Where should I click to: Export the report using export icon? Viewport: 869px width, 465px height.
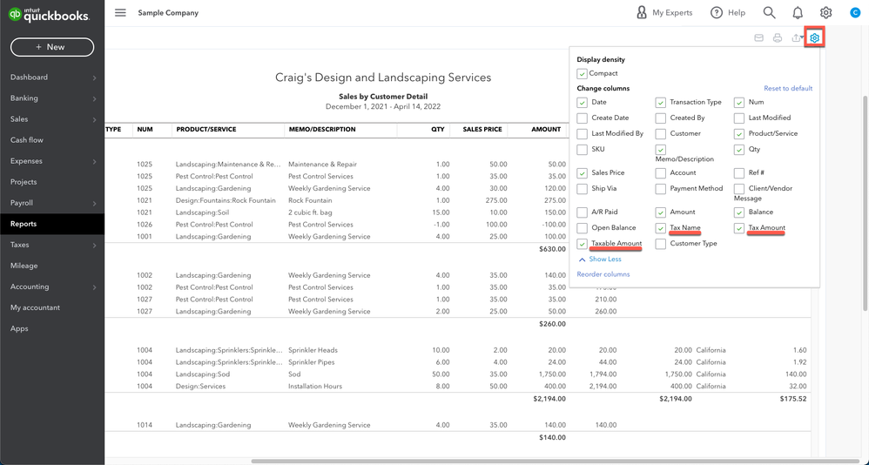(x=798, y=37)
